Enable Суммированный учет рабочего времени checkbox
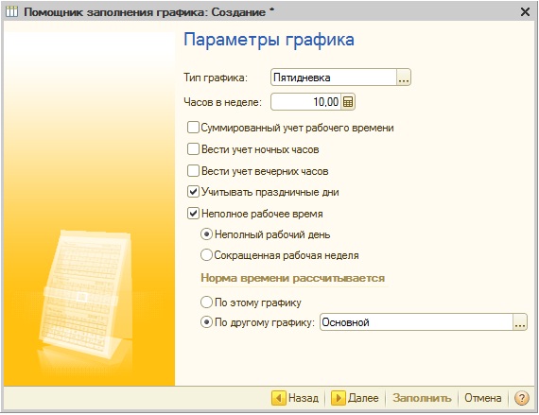Image resolution: width=539 pixels, height=415 pixels. [193, 127]
